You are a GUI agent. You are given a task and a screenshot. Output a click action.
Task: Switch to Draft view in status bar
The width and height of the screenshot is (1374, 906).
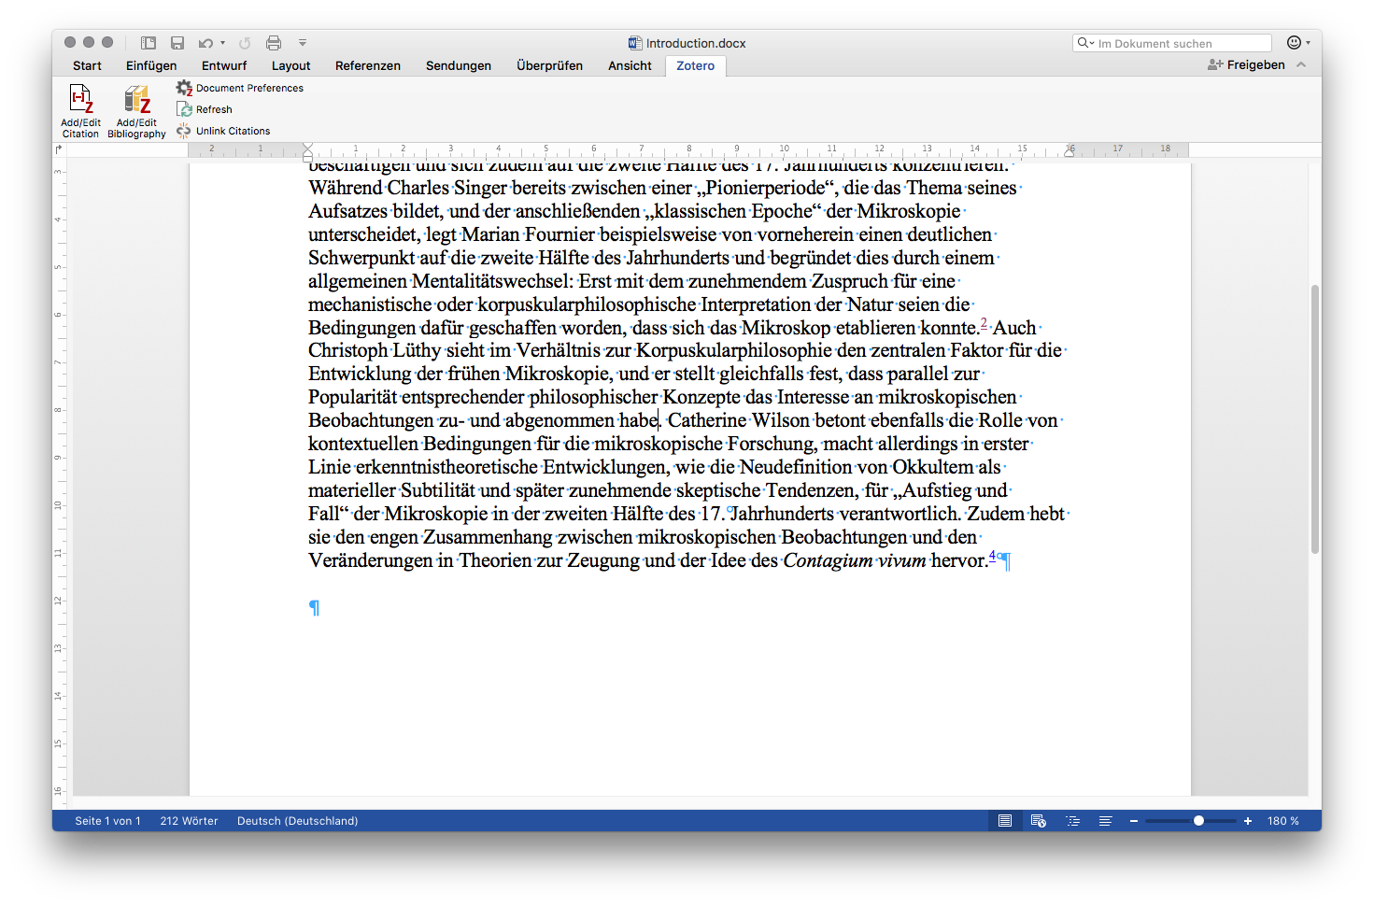[x=1105, y=821]
